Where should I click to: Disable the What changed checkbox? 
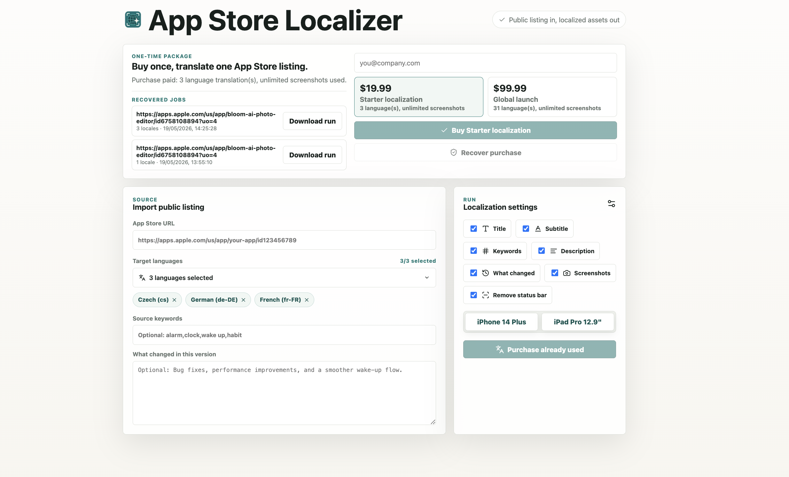click(473, 273)
